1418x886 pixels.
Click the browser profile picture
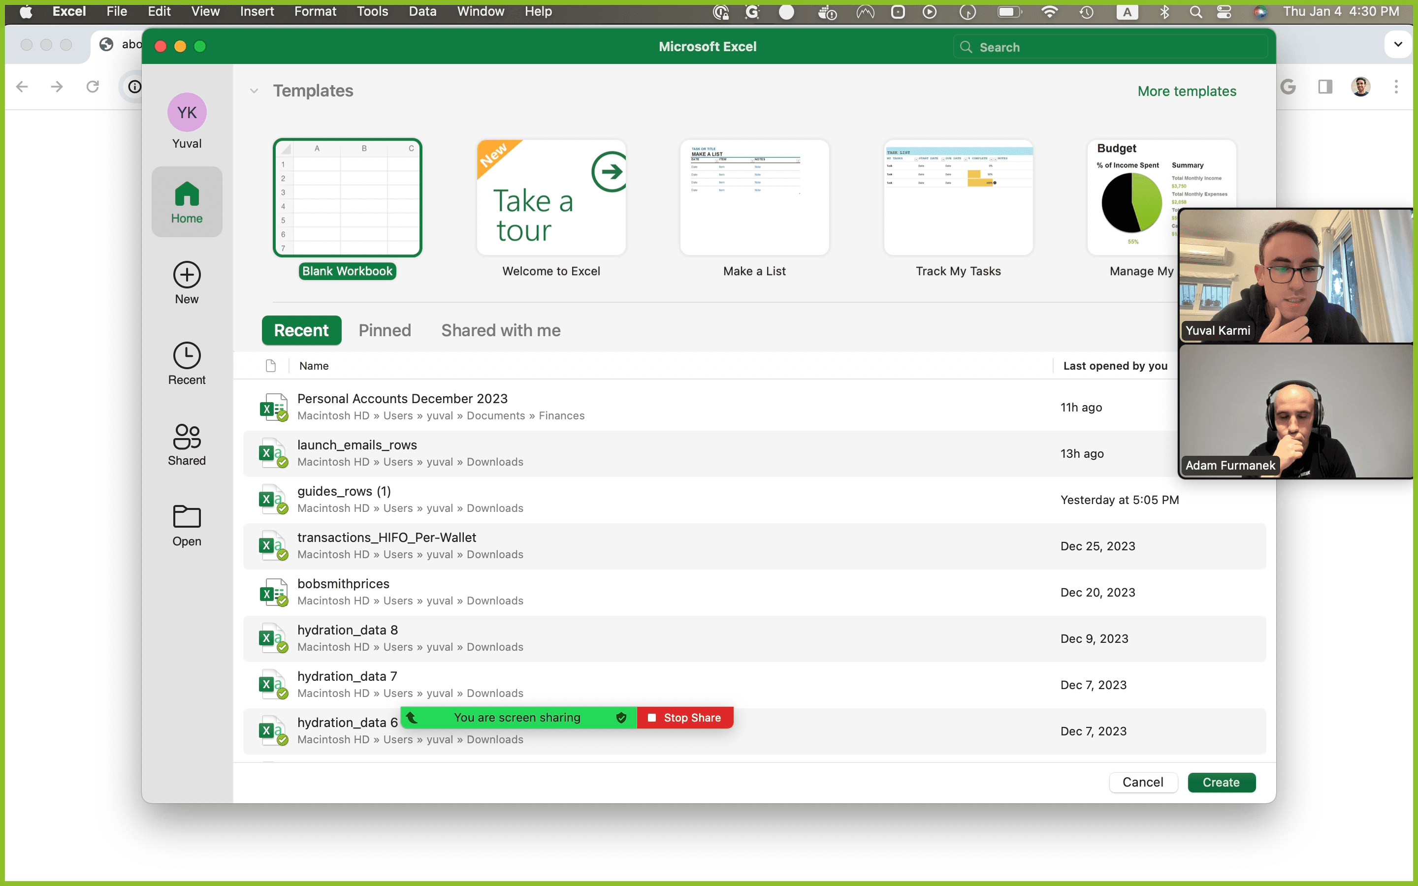tap(1360, 87)
